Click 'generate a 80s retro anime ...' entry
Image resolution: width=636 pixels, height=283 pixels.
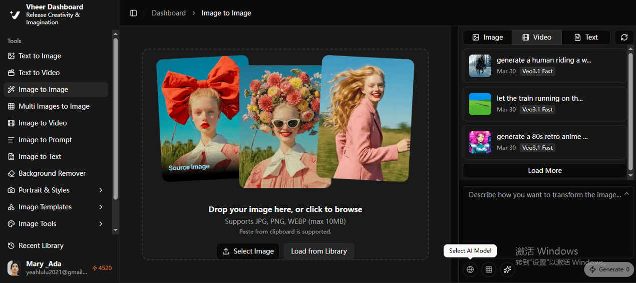pos(545,142)
